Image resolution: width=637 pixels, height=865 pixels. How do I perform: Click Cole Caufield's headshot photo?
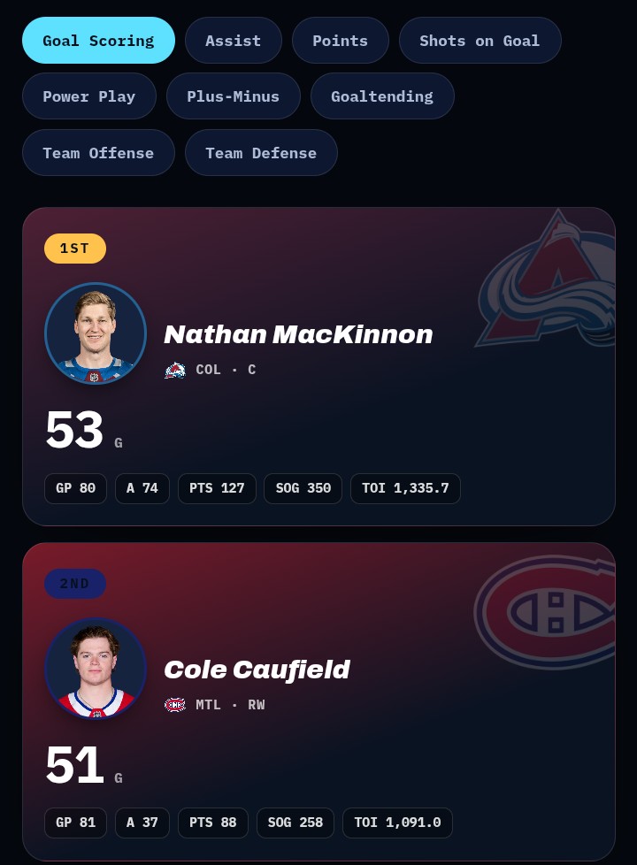tap(96, 669)
